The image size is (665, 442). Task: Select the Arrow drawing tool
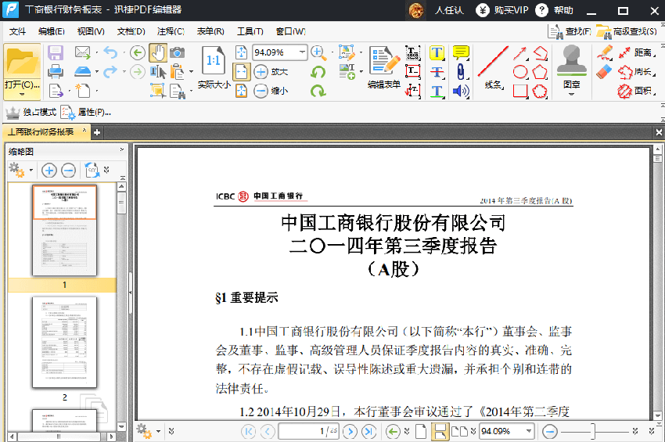(x=520, y=53)
